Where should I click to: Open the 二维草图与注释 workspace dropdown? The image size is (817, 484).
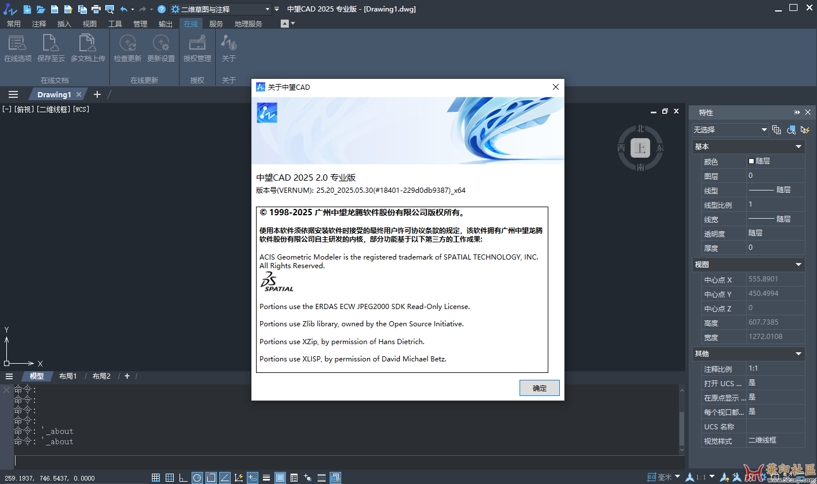[x=221, y=9]
